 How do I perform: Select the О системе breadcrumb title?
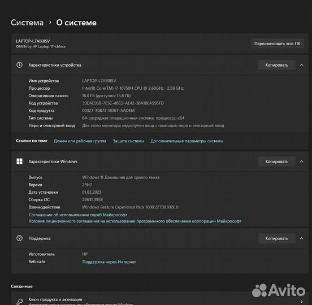pyautogui.click(x=76, y=23)
